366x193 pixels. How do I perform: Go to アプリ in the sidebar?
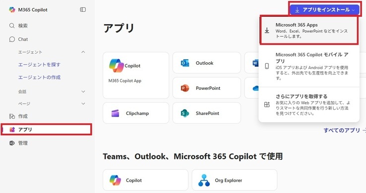point(47,130)
